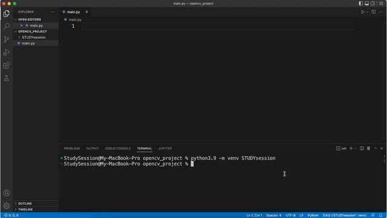Switch to the Output tab
This screenshot has width=387, height=218.
coord(93,148)
